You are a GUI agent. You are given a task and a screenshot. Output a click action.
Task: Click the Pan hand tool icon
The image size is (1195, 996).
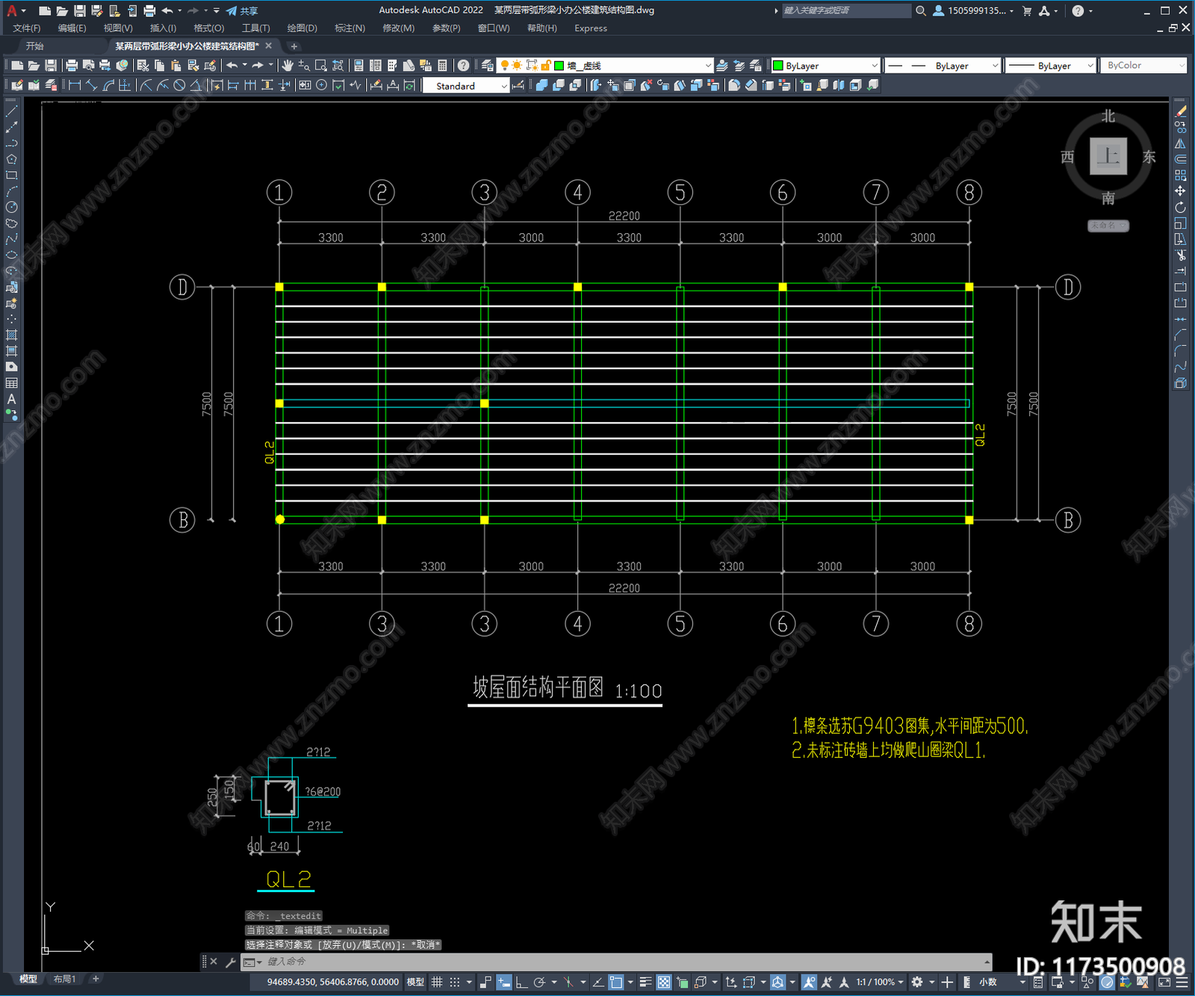(x=288, y=66)
